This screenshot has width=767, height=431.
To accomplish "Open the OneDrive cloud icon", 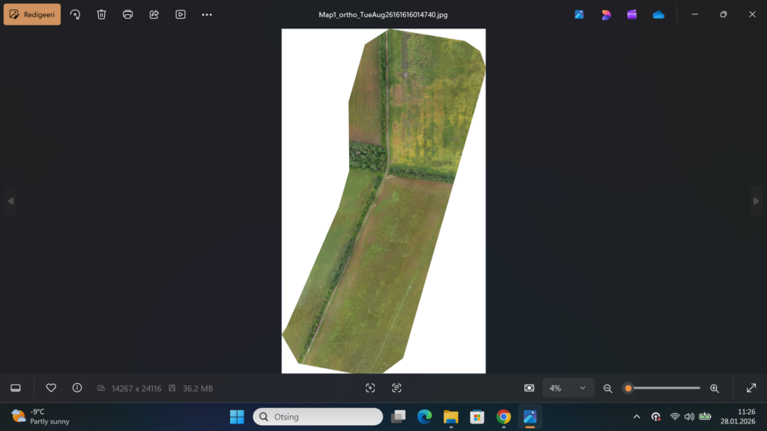I will coord(658,14).
